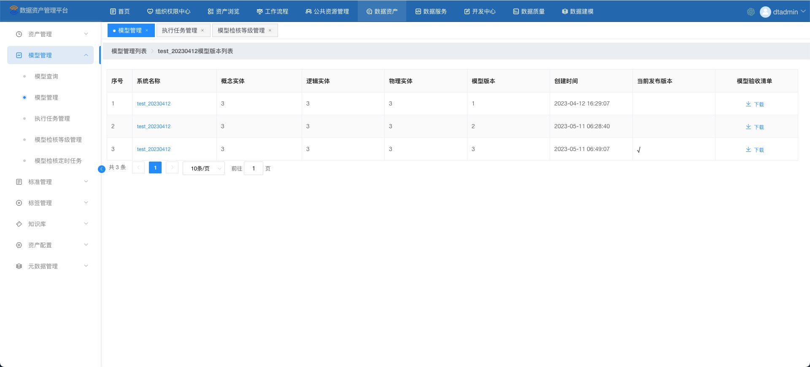Collapse the 模型管理 sidebar menu
Image resolution: width=810 pixels, height=367 pixels.
[x=86, y=55]
